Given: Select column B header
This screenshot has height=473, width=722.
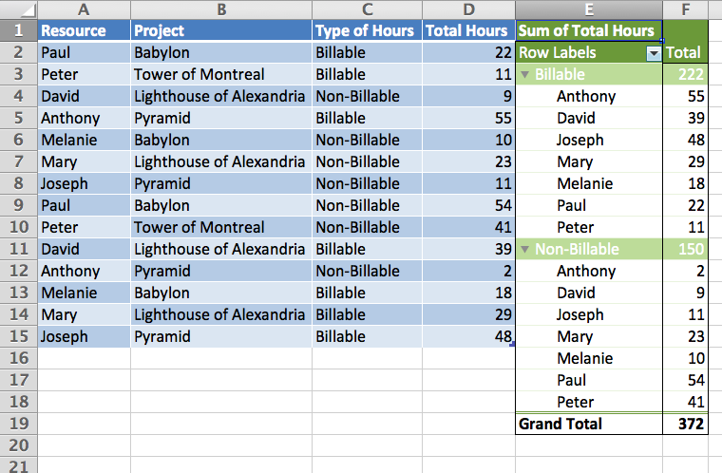Looking at the screenshot, I should 221,9.
